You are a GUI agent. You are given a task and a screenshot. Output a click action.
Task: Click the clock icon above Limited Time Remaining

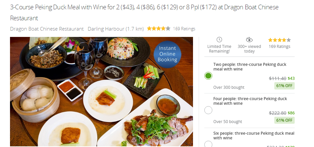pyautogui.click(x=219, y=40)
